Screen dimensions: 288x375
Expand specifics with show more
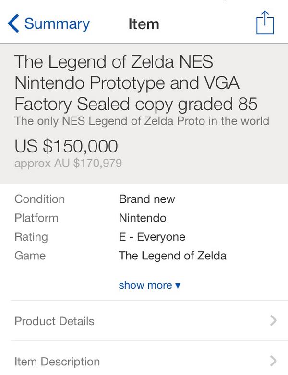point(150,285)
